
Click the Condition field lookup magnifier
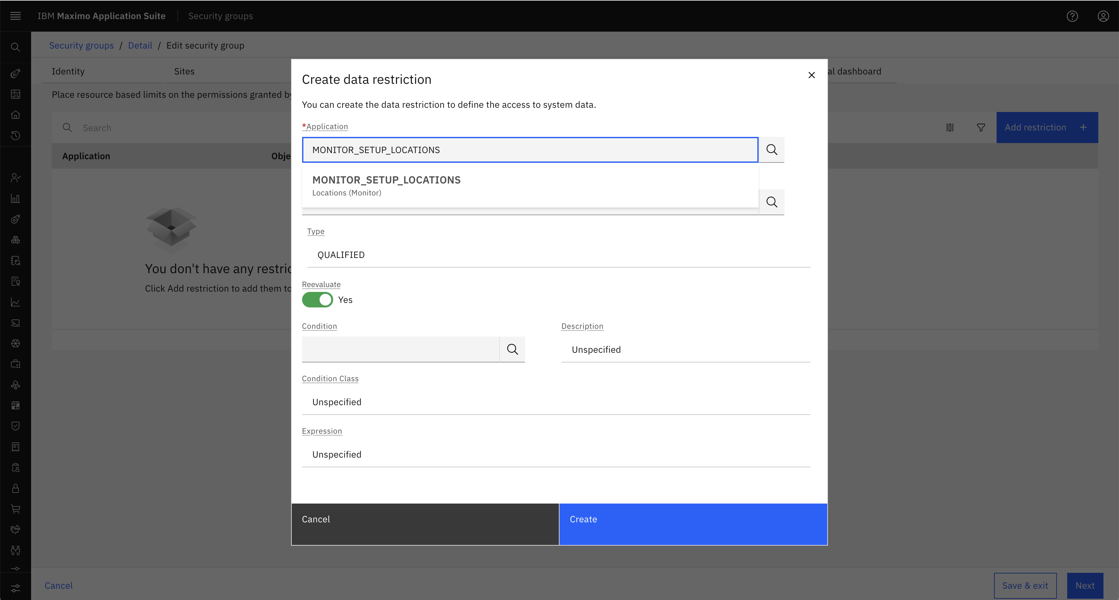pyautogui.click(x=512, y=350)
